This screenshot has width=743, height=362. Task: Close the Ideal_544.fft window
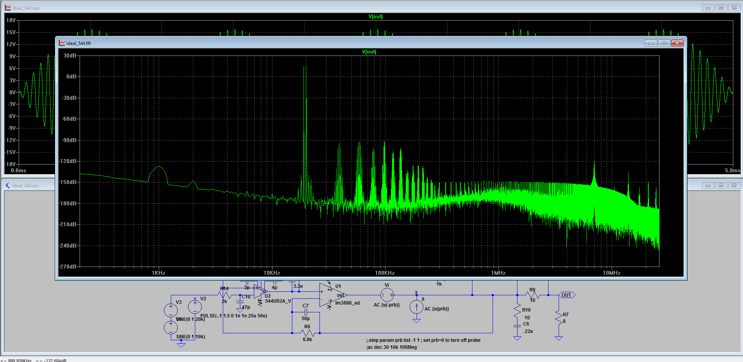(x=677, y=43)
